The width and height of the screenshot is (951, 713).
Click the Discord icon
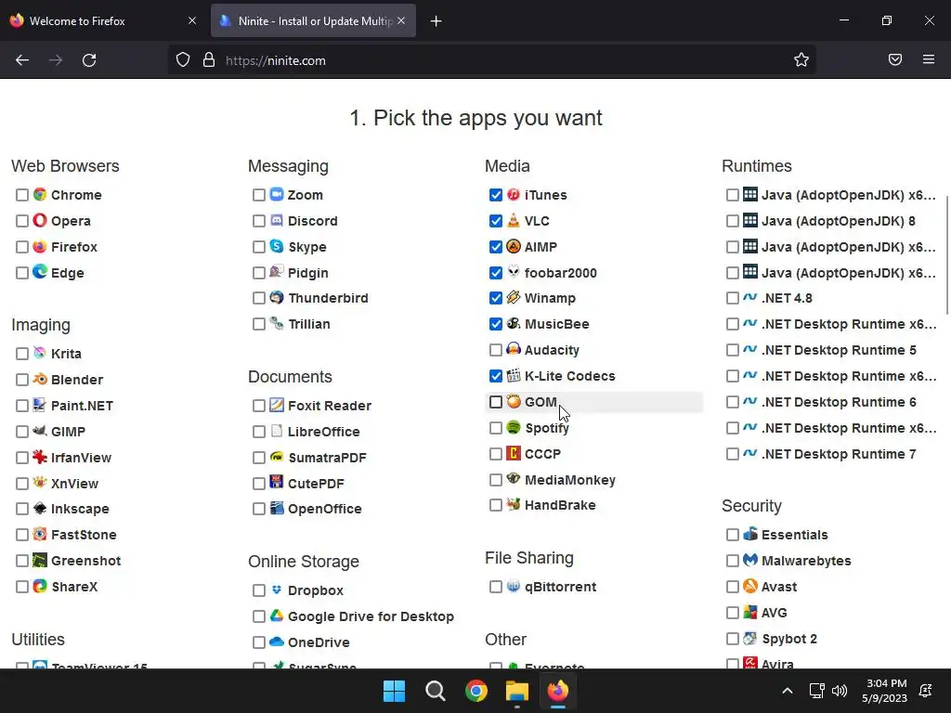(277, 220)
